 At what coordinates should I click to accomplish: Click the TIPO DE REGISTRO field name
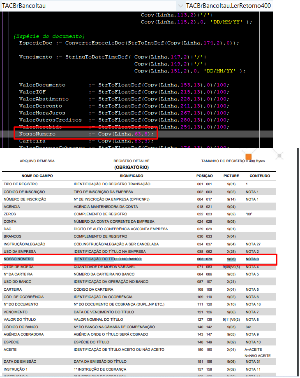21,184
